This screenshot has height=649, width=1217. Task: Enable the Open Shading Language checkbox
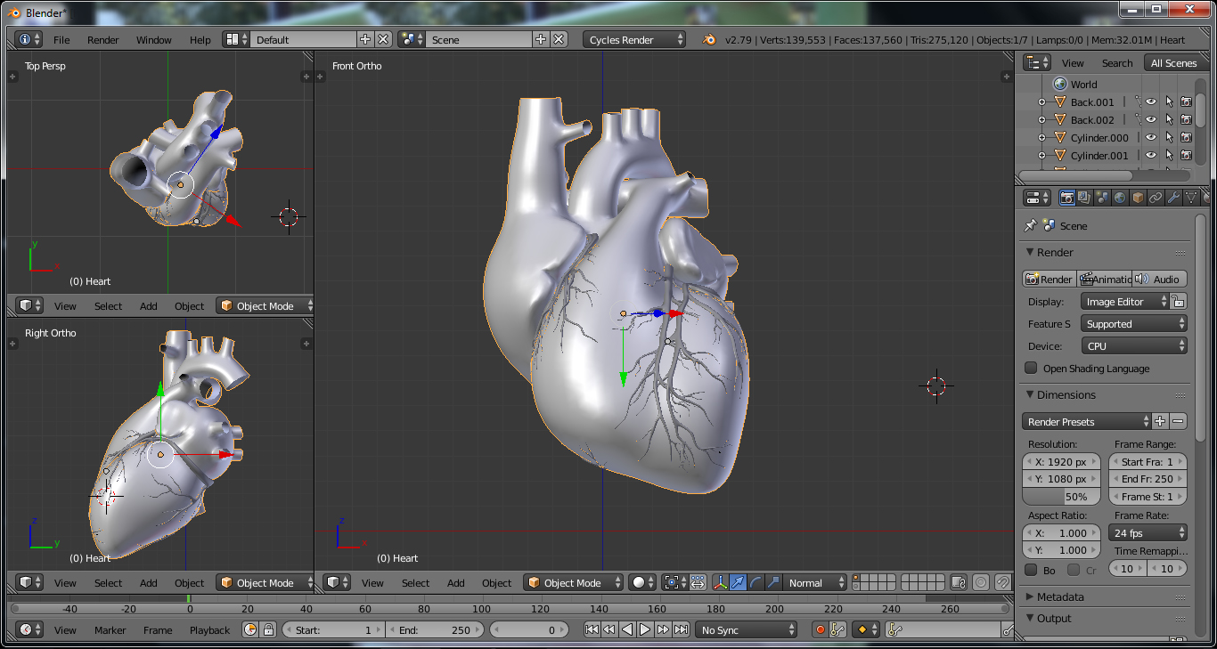1029,368
